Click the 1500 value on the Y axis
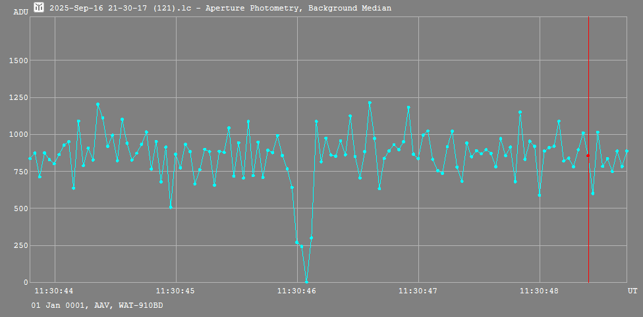This screenshot has width=643, height=317. [16, 61]
